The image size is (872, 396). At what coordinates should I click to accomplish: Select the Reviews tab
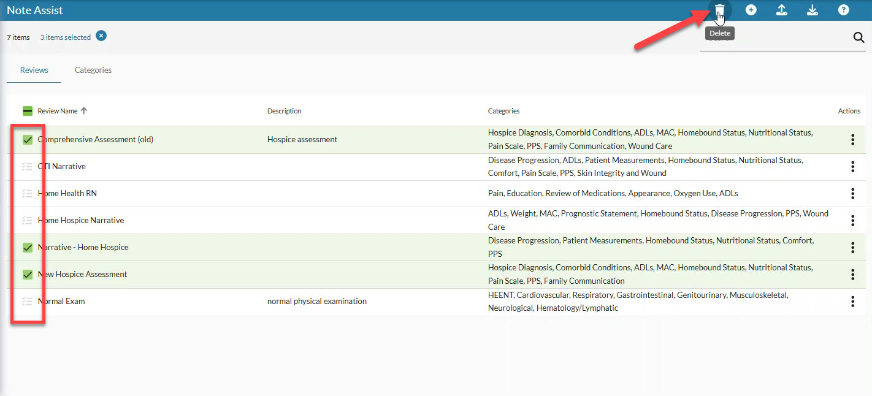(x=34, y=70)
